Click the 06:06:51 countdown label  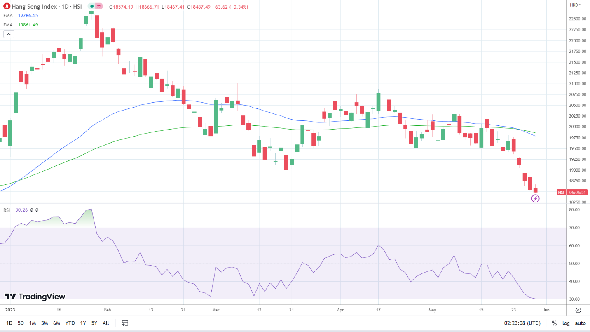pos(578,192)
